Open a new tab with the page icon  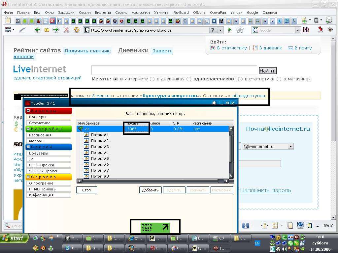pos(8,20)
